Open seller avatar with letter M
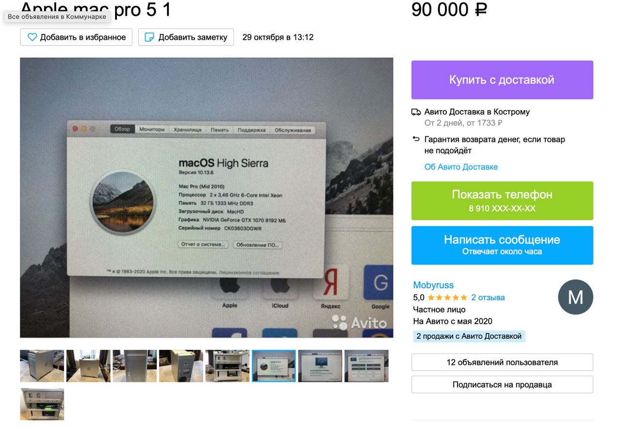The width and height of the screenshot is (621, 428). [x=575, y=297]
